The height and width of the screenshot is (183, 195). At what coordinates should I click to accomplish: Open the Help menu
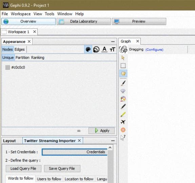(79, 14)
